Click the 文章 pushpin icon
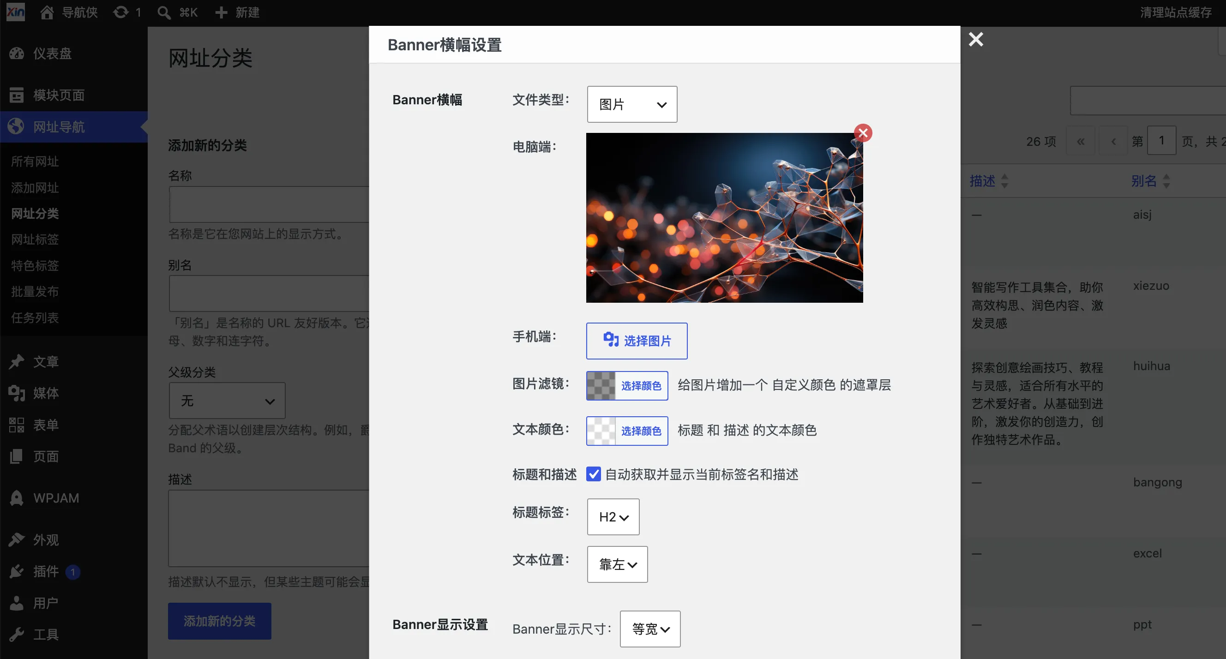This screenshot has height=659, width=1226. tap(17, 362)
